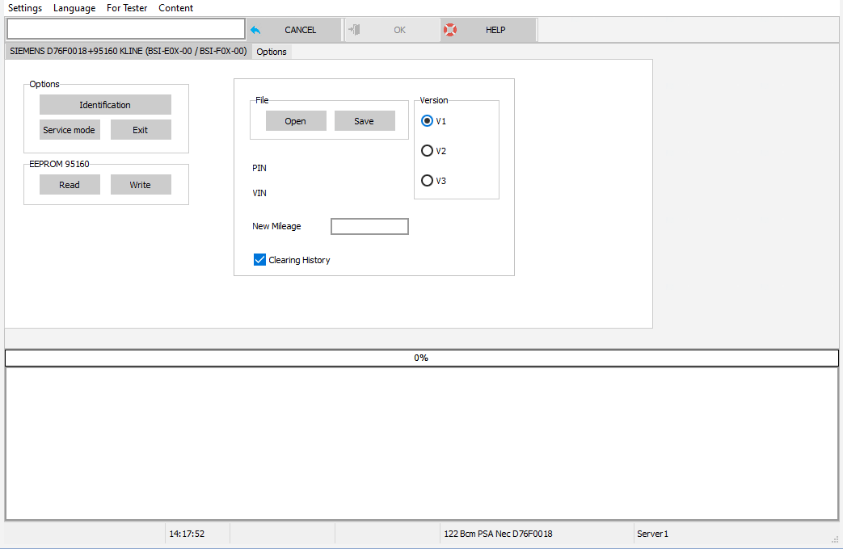Choose the V2 version option
843x549 pixels.
coord(428,151)
